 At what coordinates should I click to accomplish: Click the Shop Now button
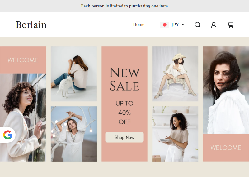pyautogui.click(x=125, y=137)
